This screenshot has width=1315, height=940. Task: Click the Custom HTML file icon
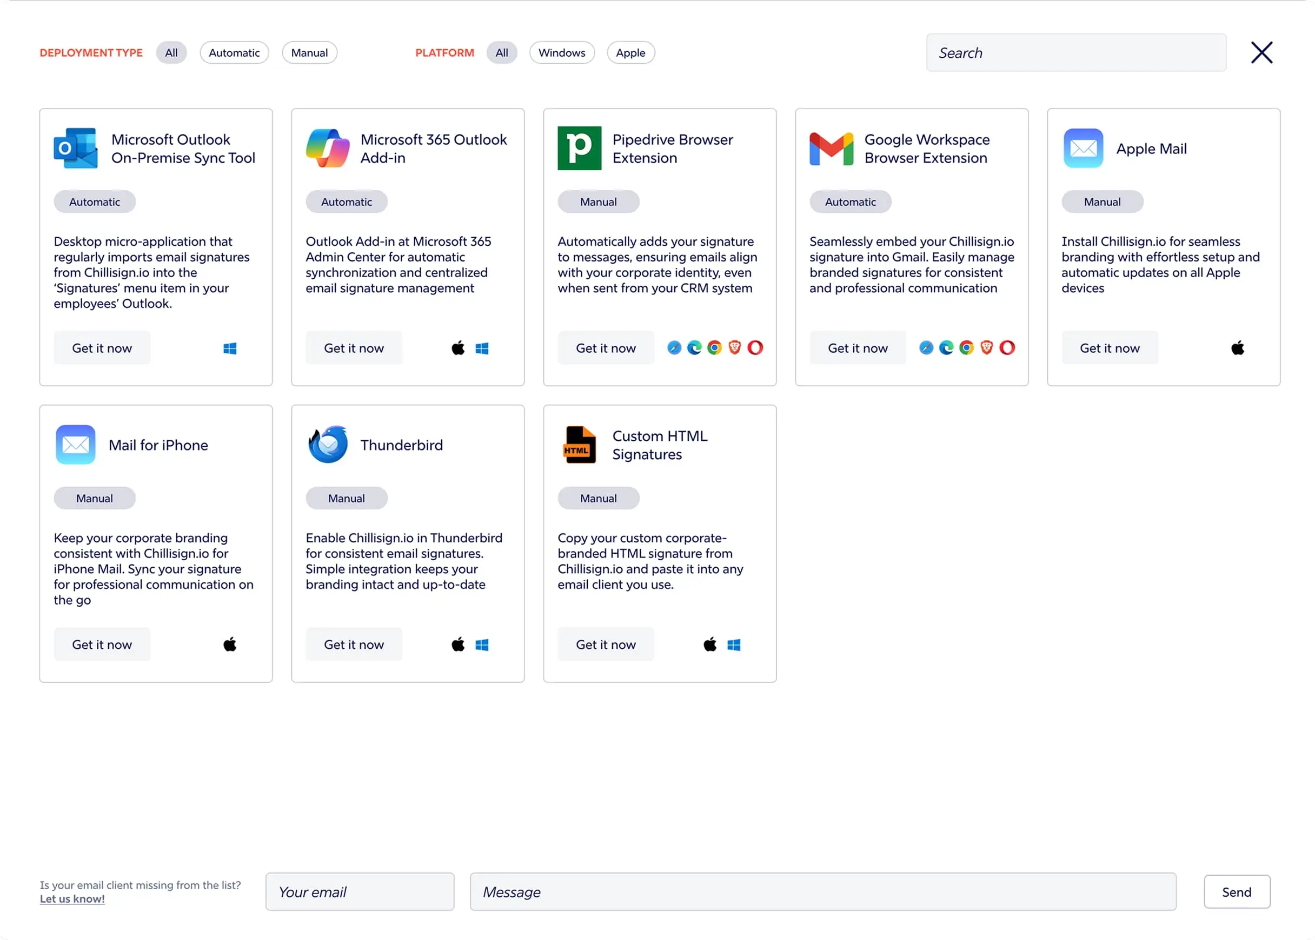(x=579, y=445)
